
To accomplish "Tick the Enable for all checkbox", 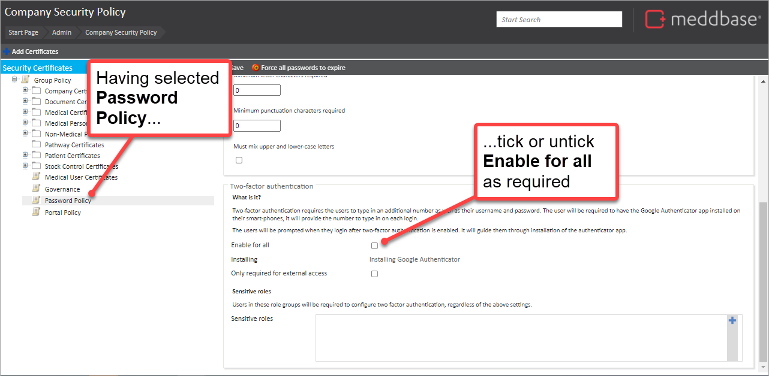I will pos(374,245).
